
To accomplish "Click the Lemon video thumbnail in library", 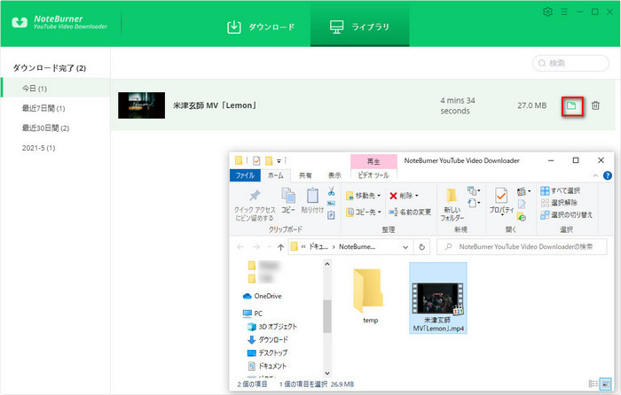I will (141, 105).
